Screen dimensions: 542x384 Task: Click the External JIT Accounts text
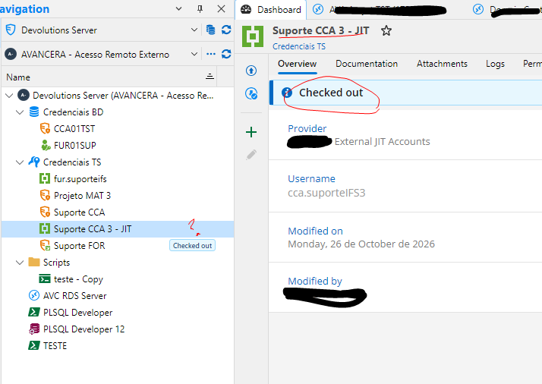[383, 142]
